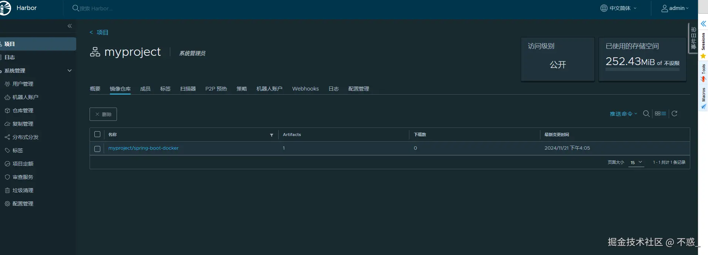This screenshot has height=255, width=708.
Task: Open the project 标签 tab
Action: coord(165,89)
